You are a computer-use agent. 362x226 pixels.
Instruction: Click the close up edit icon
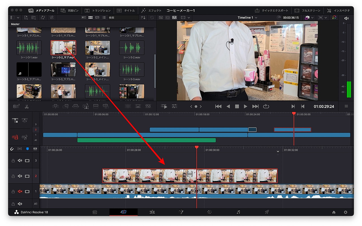(86, 106)
